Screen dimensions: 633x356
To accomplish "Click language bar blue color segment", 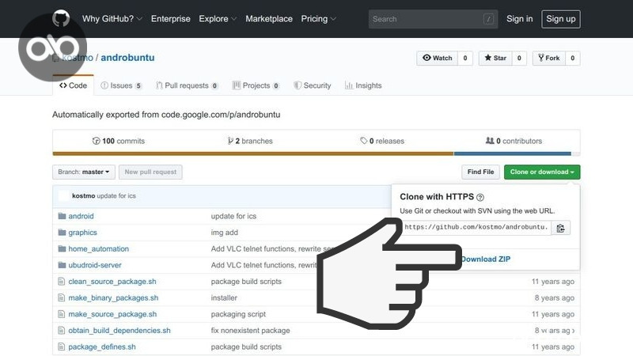I will [512, 153].
